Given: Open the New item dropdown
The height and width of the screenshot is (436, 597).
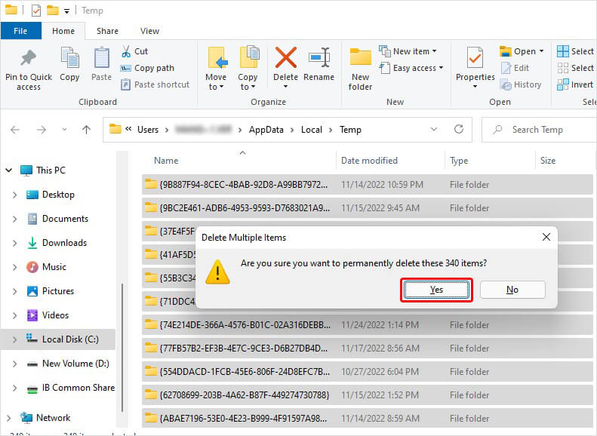Looking at the screenshot, I should point(435,51).
